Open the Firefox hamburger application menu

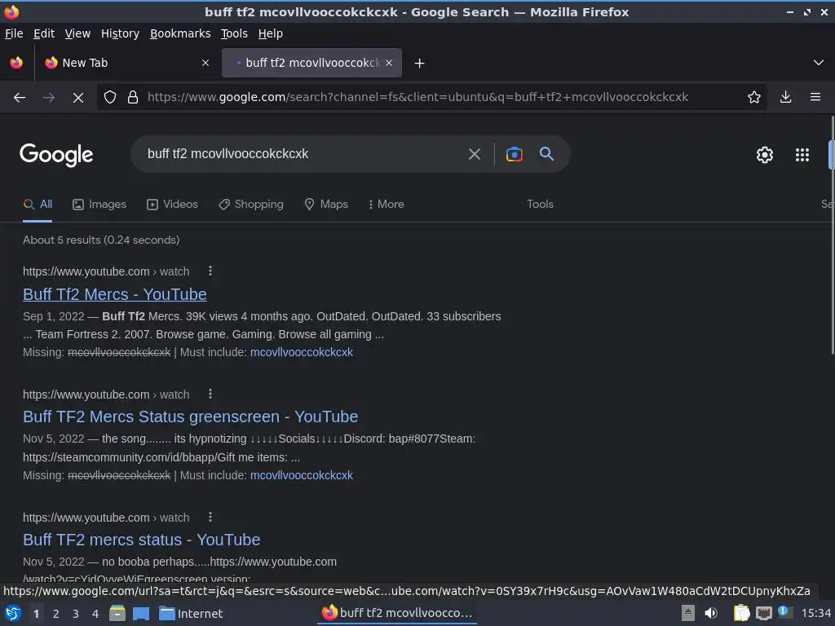point(815,97)
